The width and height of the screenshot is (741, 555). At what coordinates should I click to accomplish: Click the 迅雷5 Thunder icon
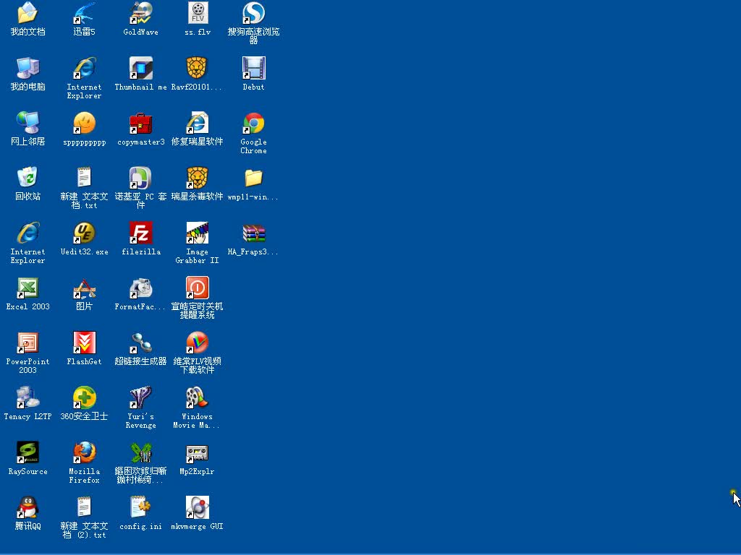tap(84, 14)
